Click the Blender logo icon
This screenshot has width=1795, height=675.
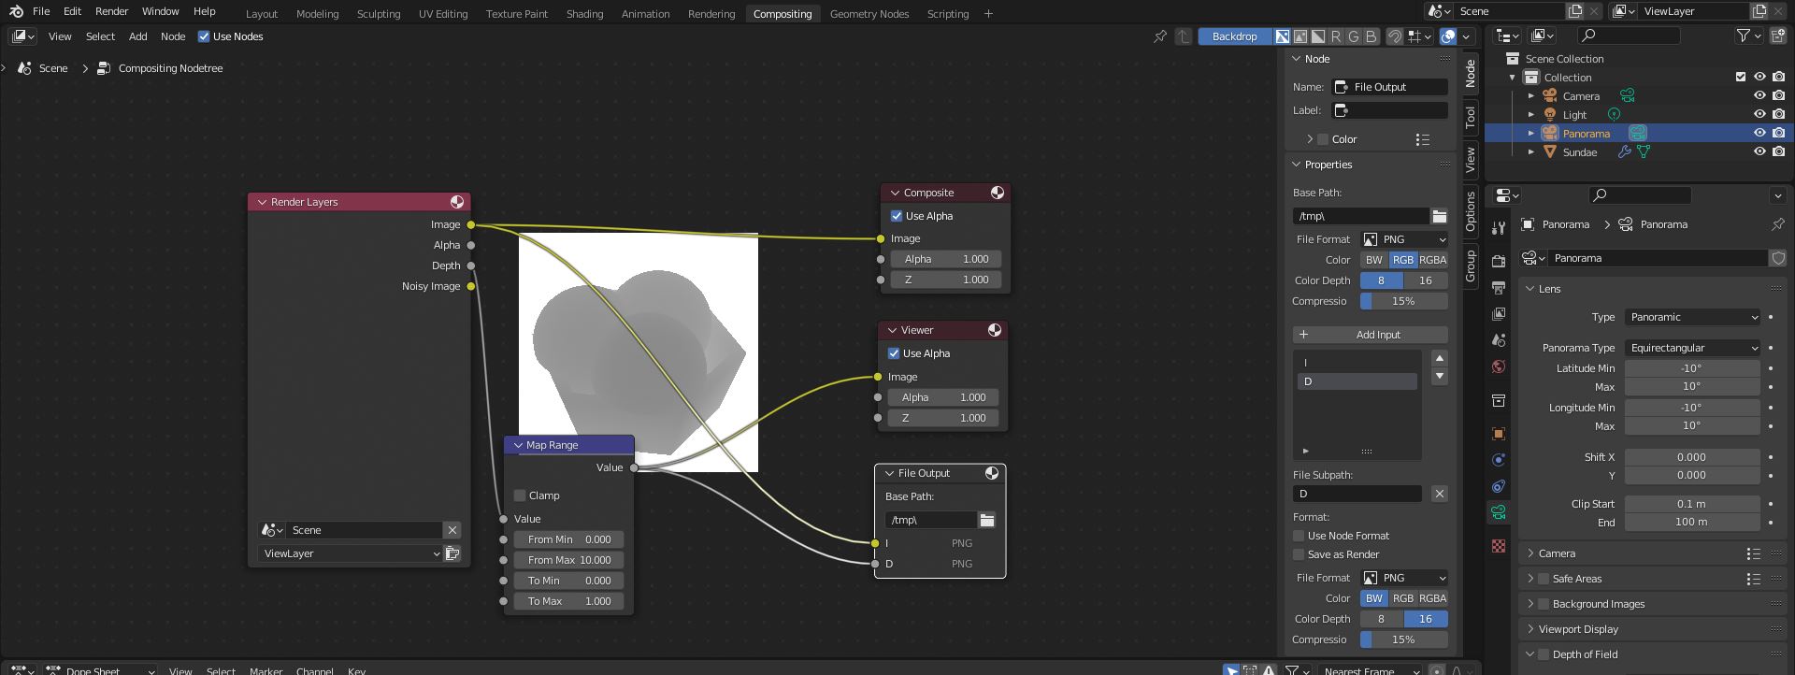click(16, 11)
